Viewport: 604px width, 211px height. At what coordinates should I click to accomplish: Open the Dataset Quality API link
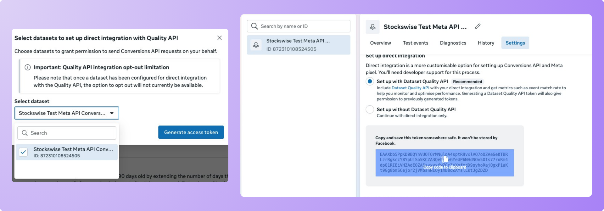click(410, 88)
